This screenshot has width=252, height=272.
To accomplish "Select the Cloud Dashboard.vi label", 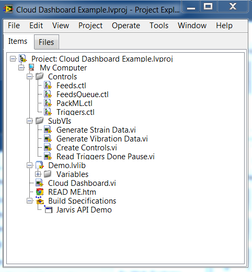I will tap(82, 183).
